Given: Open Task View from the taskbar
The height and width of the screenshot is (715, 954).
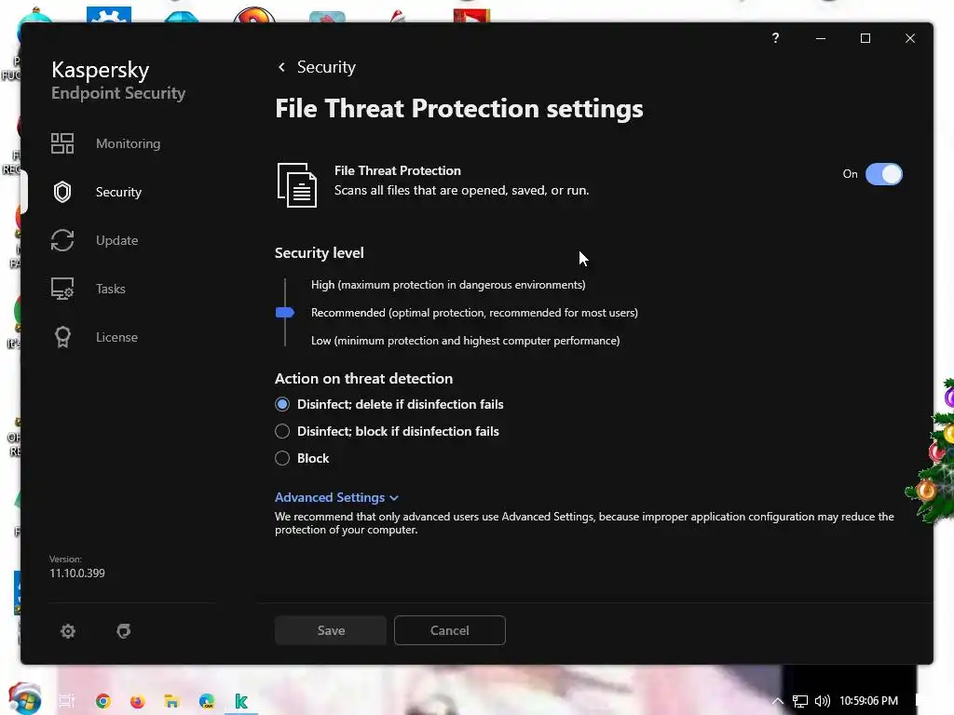Looking at the screenshot, I should pyautogui.click(x=67, y=701).
